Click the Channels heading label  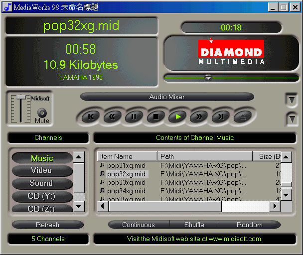pos(48,138)
